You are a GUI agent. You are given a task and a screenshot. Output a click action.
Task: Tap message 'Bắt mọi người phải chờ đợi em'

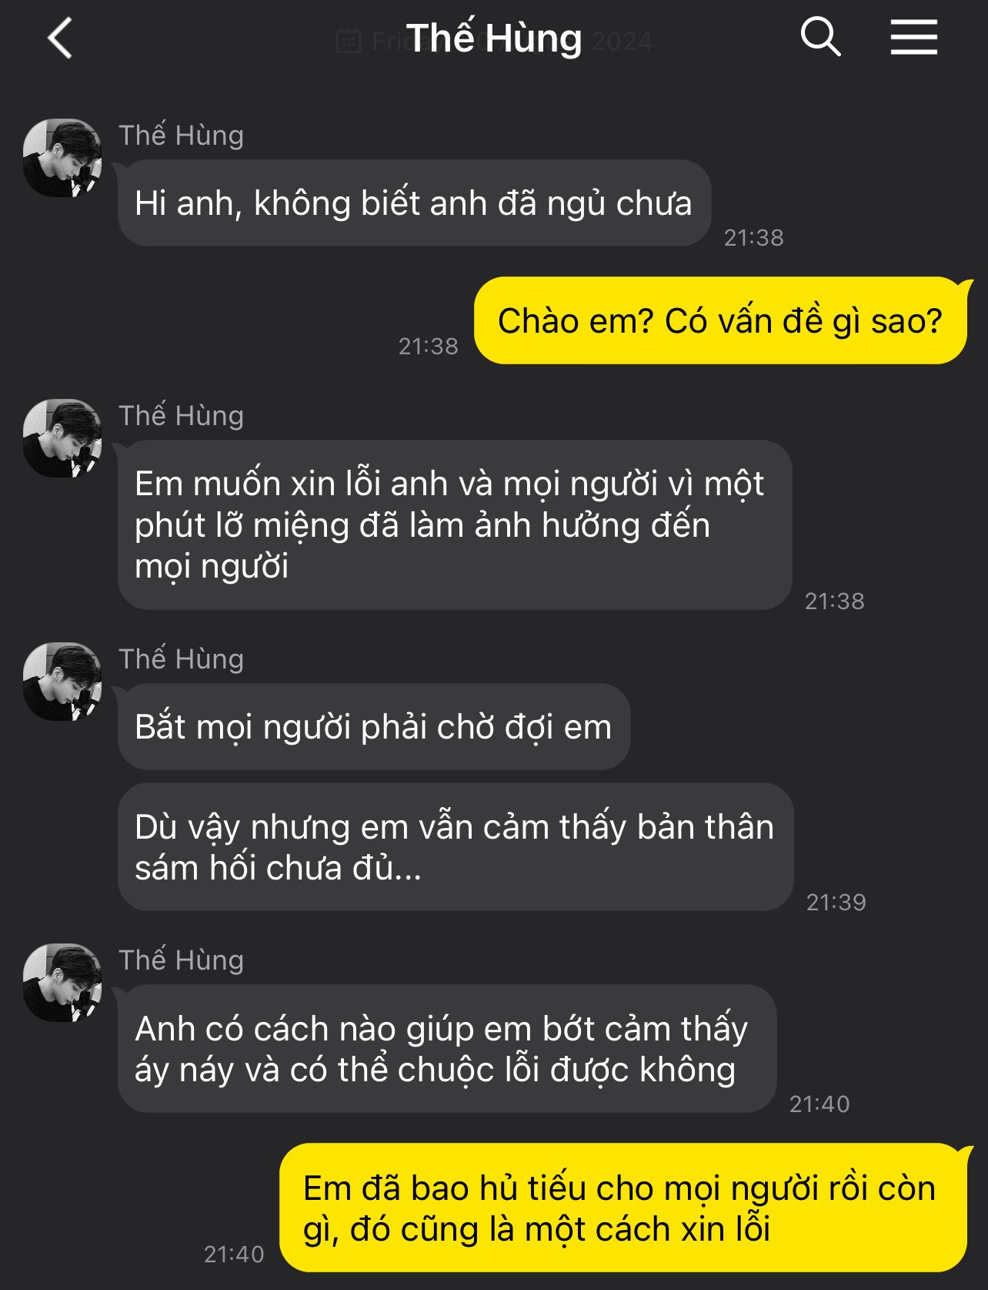tap(374, 726)
